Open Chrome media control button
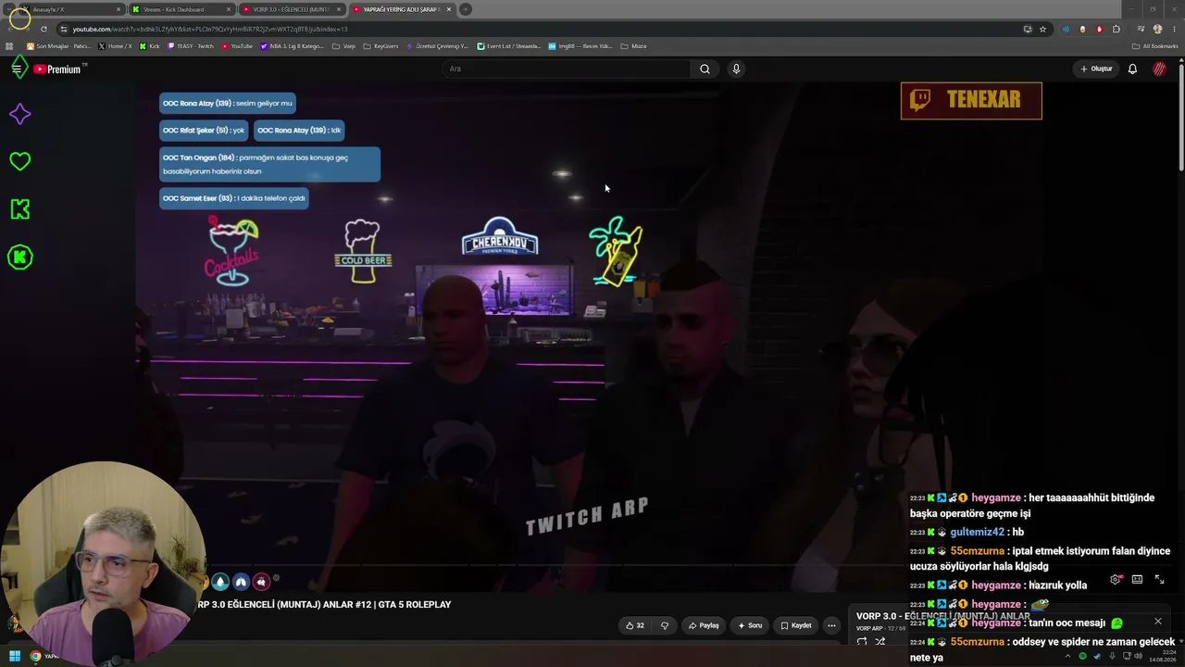Image resolution: width=1185 pixels, height=667 pixels. [1141, 29]
